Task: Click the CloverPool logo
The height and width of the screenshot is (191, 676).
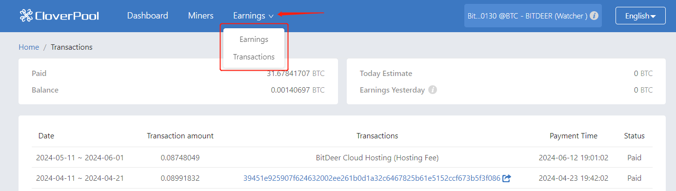Action: point(59,16)
